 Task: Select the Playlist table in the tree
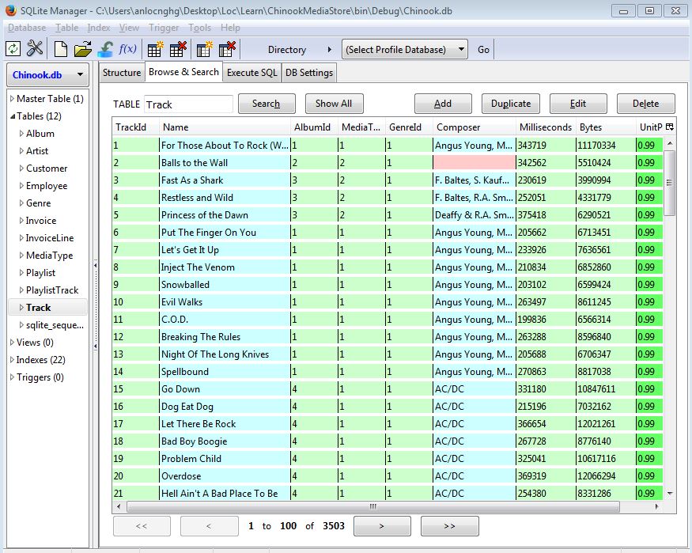pos(40,273)
